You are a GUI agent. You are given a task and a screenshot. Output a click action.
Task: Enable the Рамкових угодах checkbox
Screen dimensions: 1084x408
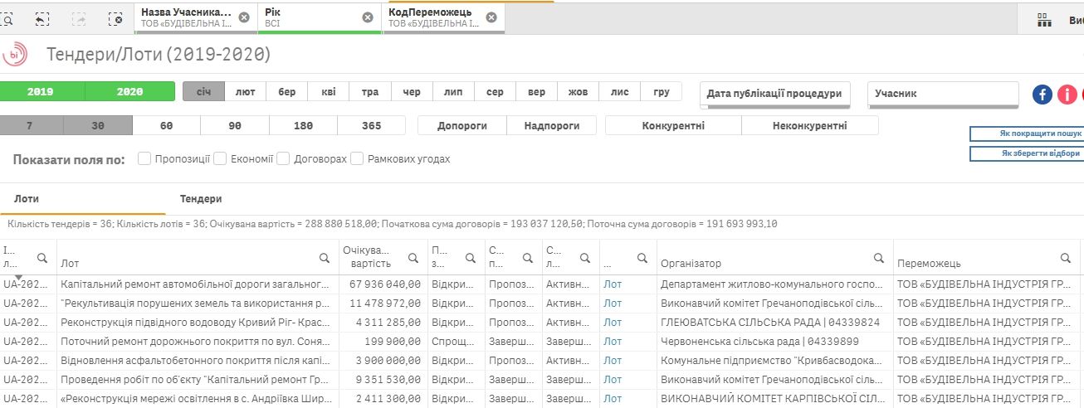coord(357,158)
